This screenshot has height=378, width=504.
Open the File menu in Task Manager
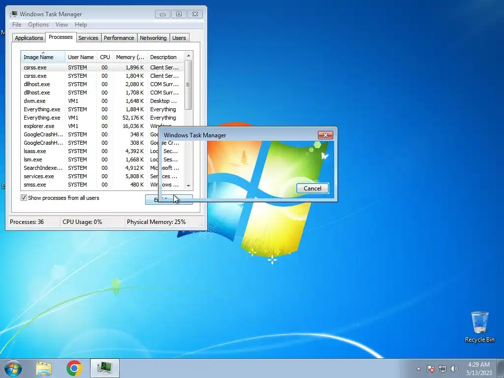coord(17,25)
